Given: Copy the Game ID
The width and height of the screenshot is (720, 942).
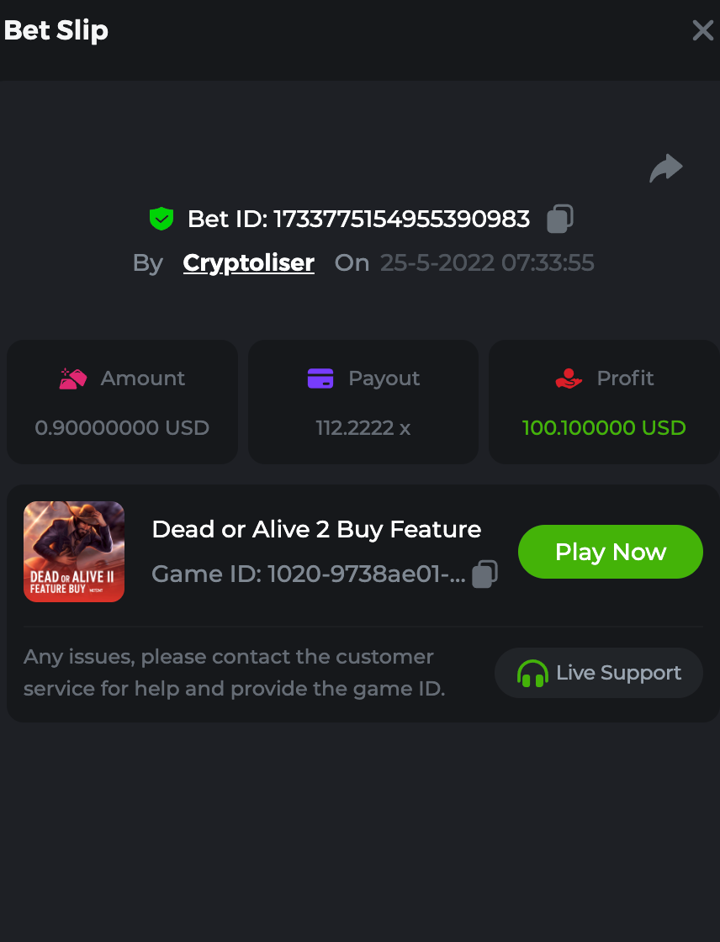Looking at the screenshot, I should 484,574.
